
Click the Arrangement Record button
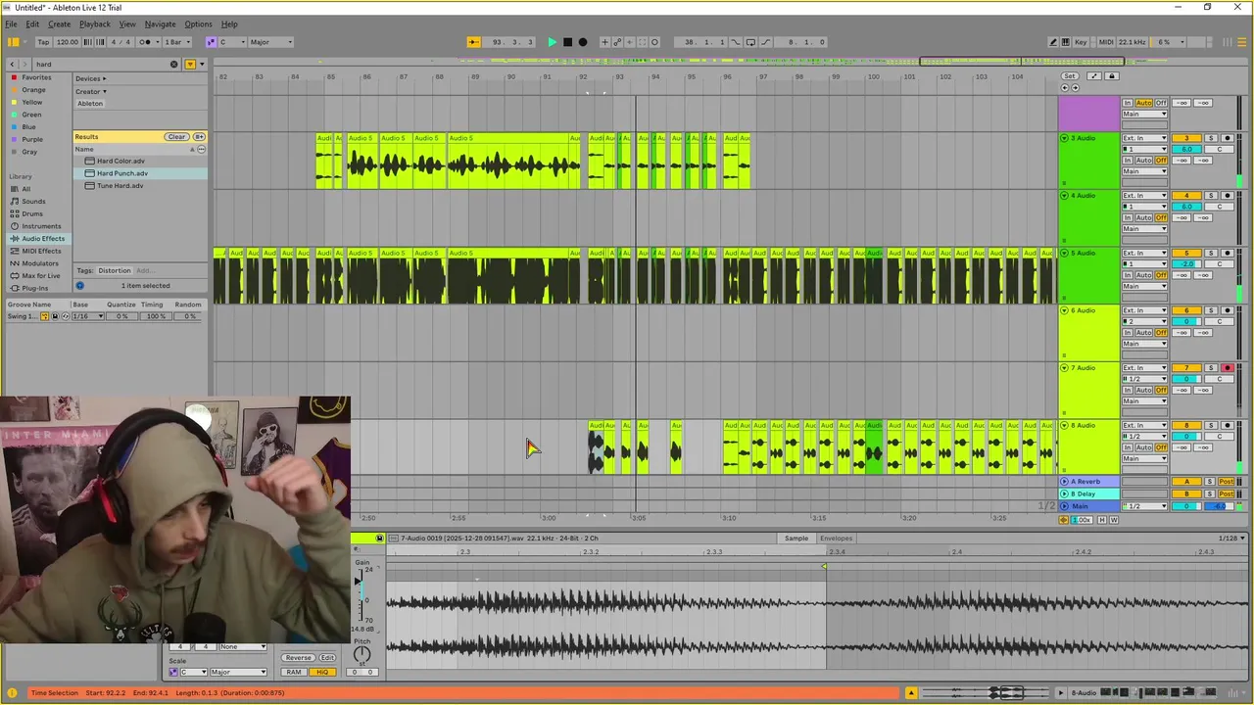(583, 42)
